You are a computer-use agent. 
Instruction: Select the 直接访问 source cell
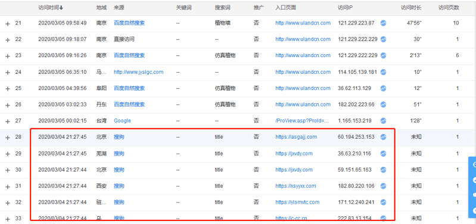click(x=124, y=39)
